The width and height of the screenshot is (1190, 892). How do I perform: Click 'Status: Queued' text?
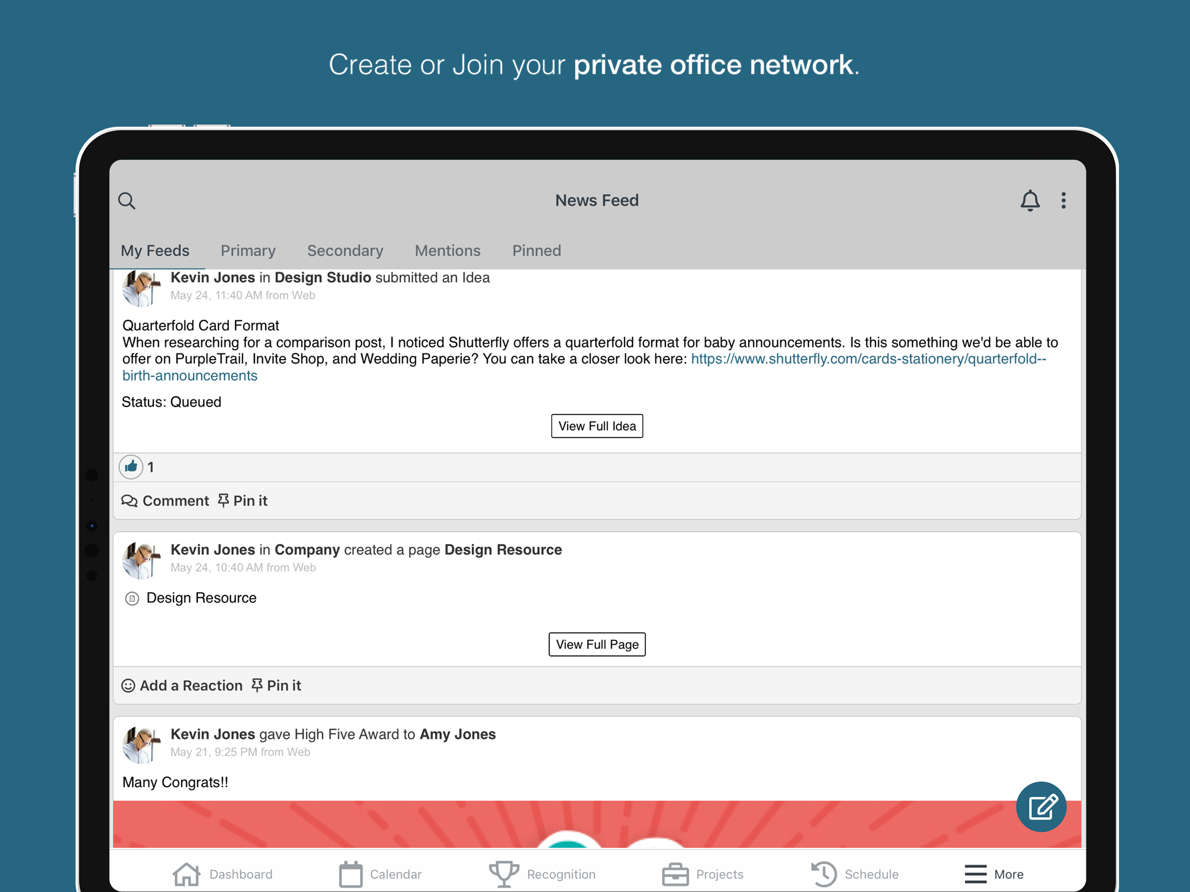click(x=171, y=402)
